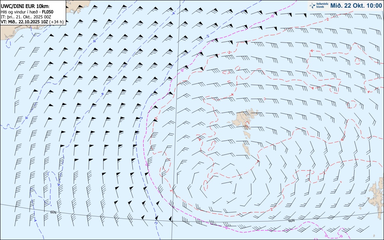Click the 'Hiti og vindur í hæð - FL050' line
Screen dimensions: 384x240
tap(27, 12)
